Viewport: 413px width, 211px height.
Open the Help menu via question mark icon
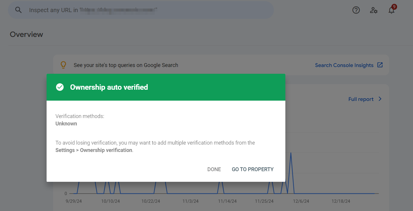pos(356,10)
